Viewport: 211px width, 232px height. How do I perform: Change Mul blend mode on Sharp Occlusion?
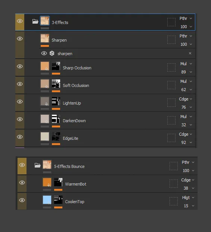186,64
